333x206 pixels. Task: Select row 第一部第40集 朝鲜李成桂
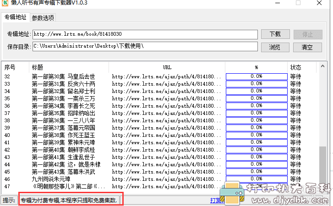(159, 150)
